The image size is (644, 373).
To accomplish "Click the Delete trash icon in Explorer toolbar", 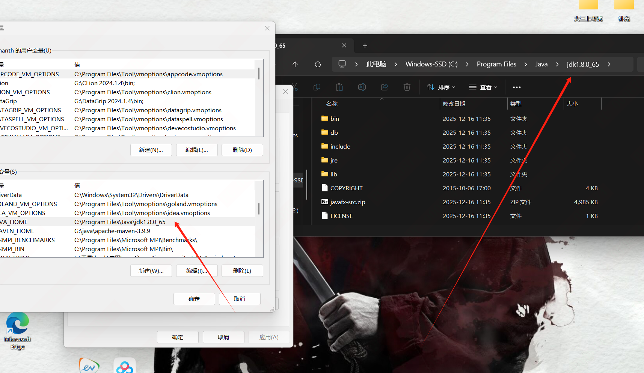I will point(407,87).
